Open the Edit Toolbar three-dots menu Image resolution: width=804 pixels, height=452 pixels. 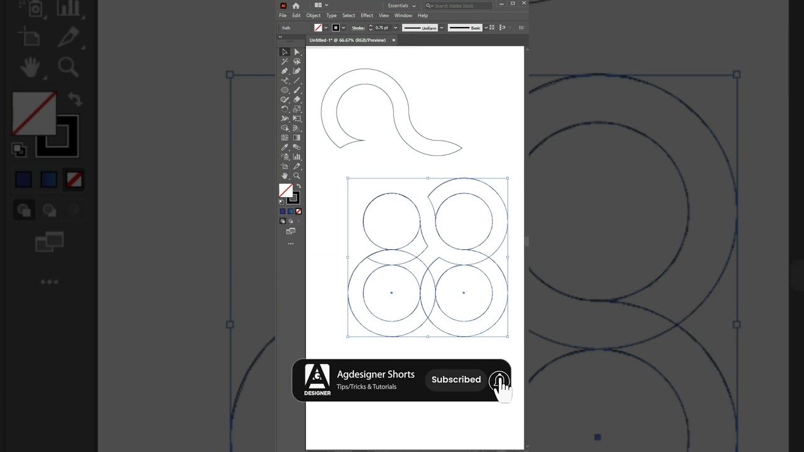point(290,244)
